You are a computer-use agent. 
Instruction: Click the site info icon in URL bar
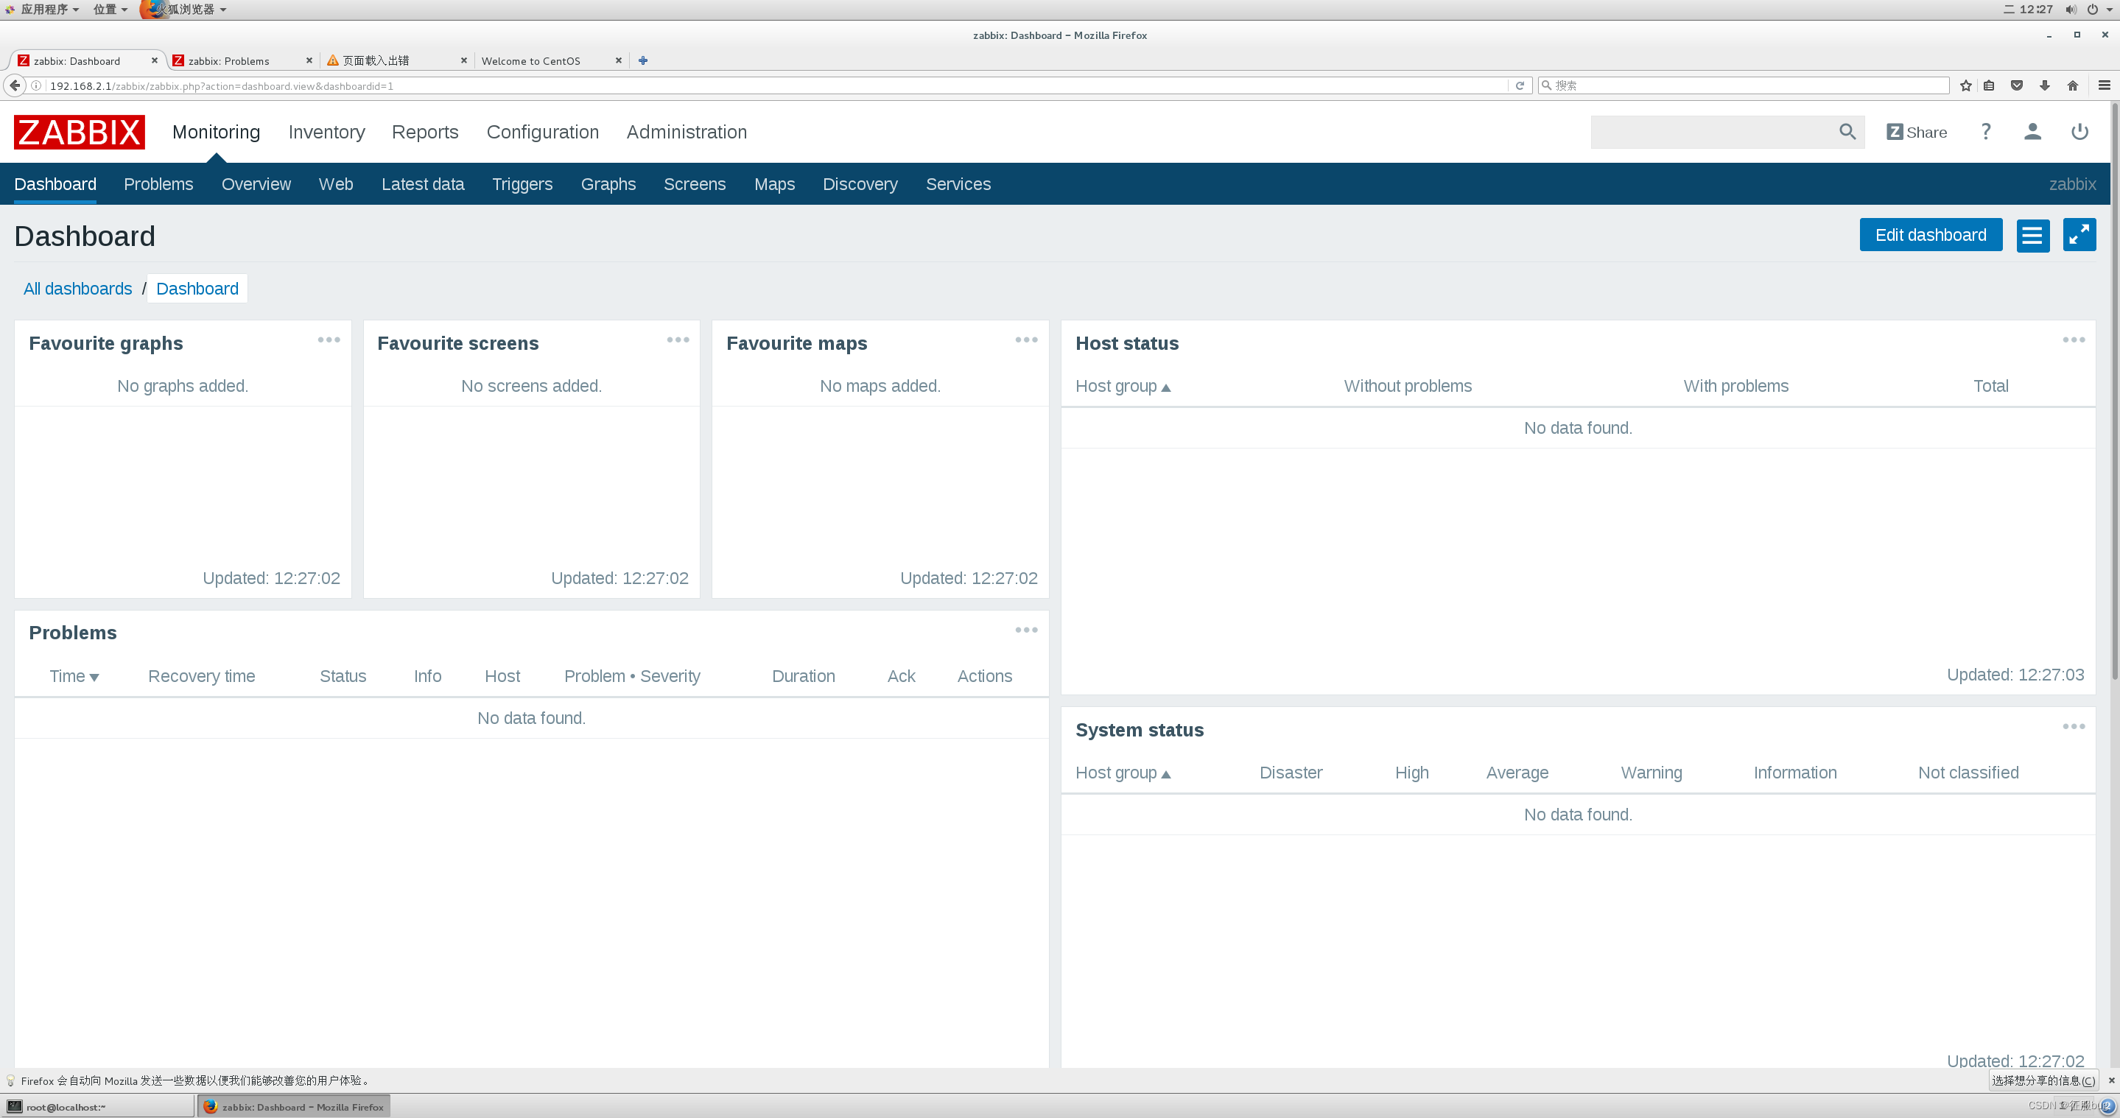point(36,85)
